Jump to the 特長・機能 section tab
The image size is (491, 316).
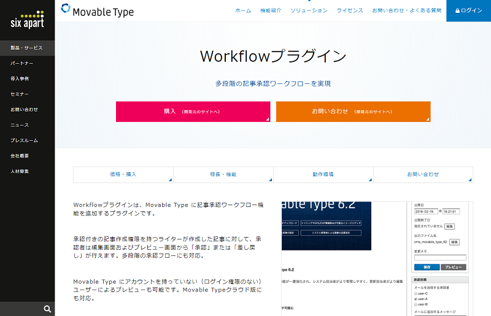[x=223, y=175]
